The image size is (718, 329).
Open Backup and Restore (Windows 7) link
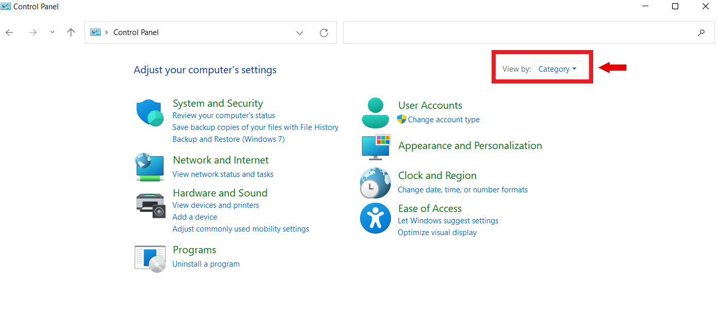pyautogui.click(x=228, y=139)
